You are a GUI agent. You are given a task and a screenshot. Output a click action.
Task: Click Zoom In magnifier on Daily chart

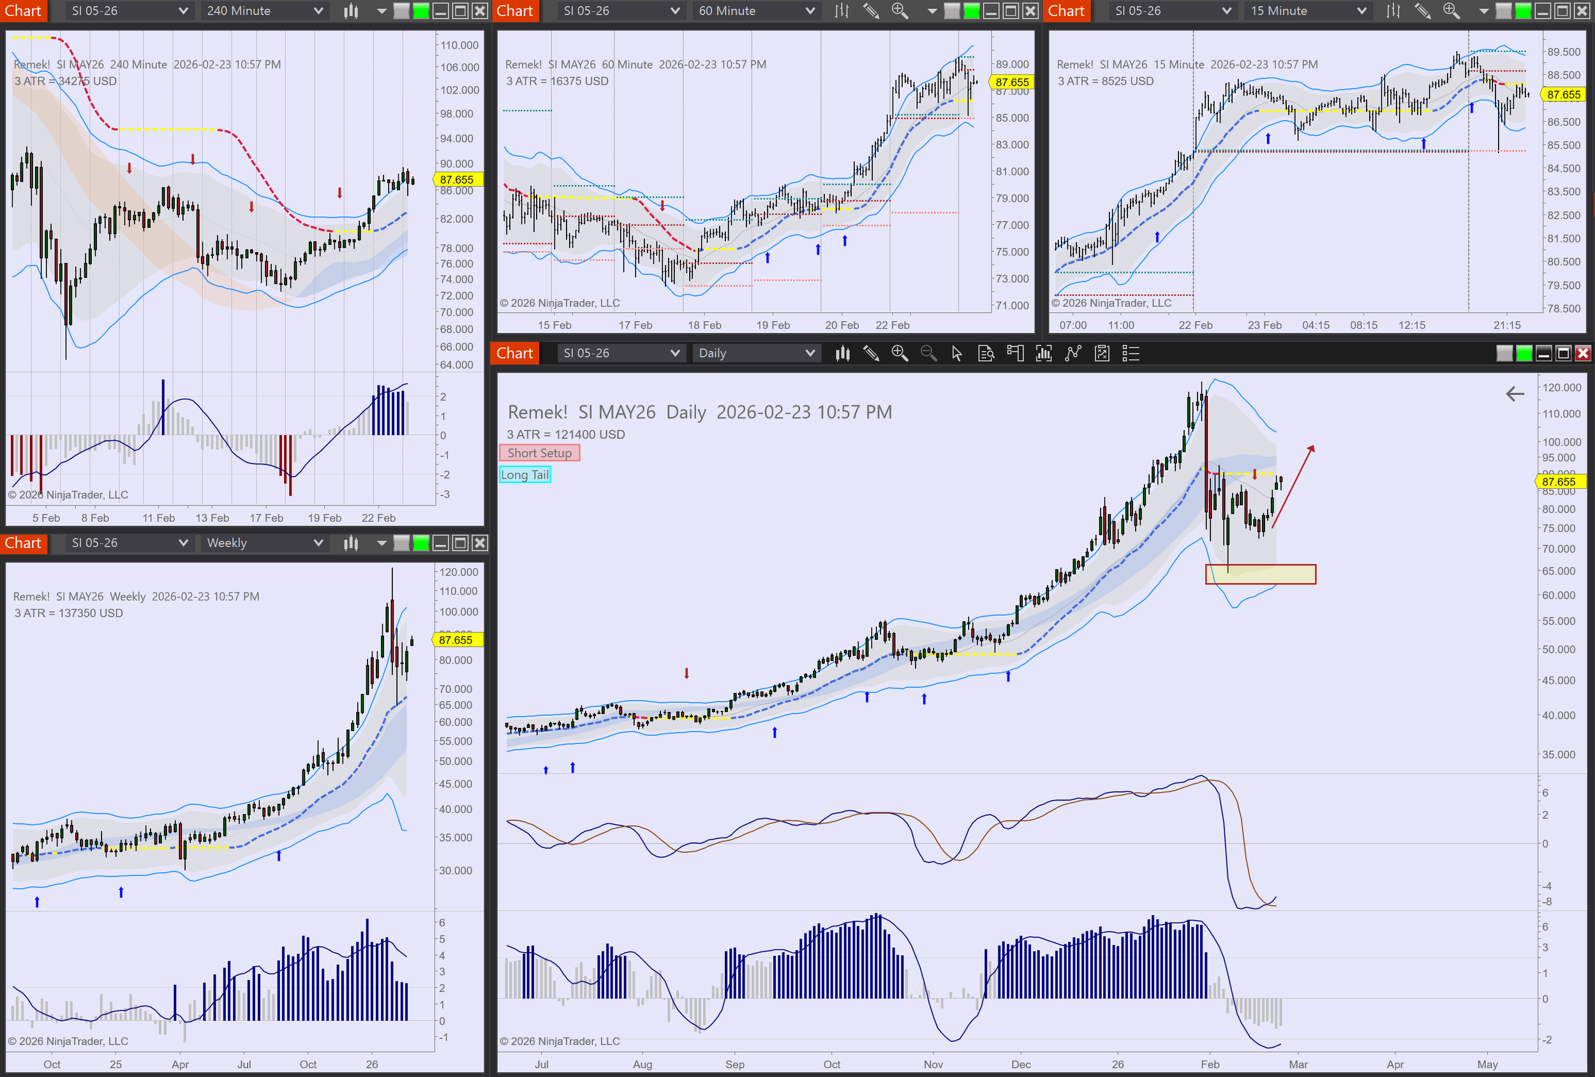click(899, 353)
